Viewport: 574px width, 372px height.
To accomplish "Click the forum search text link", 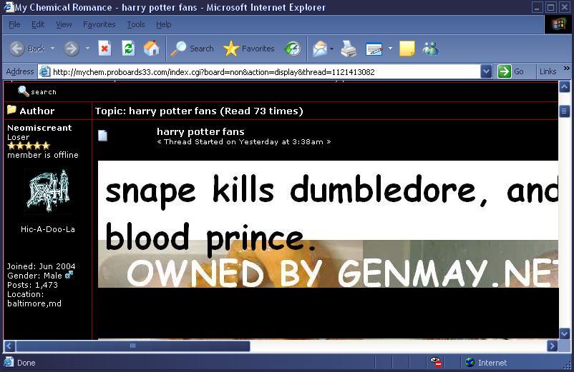I will pyautogui.click(x=44, y=92).
